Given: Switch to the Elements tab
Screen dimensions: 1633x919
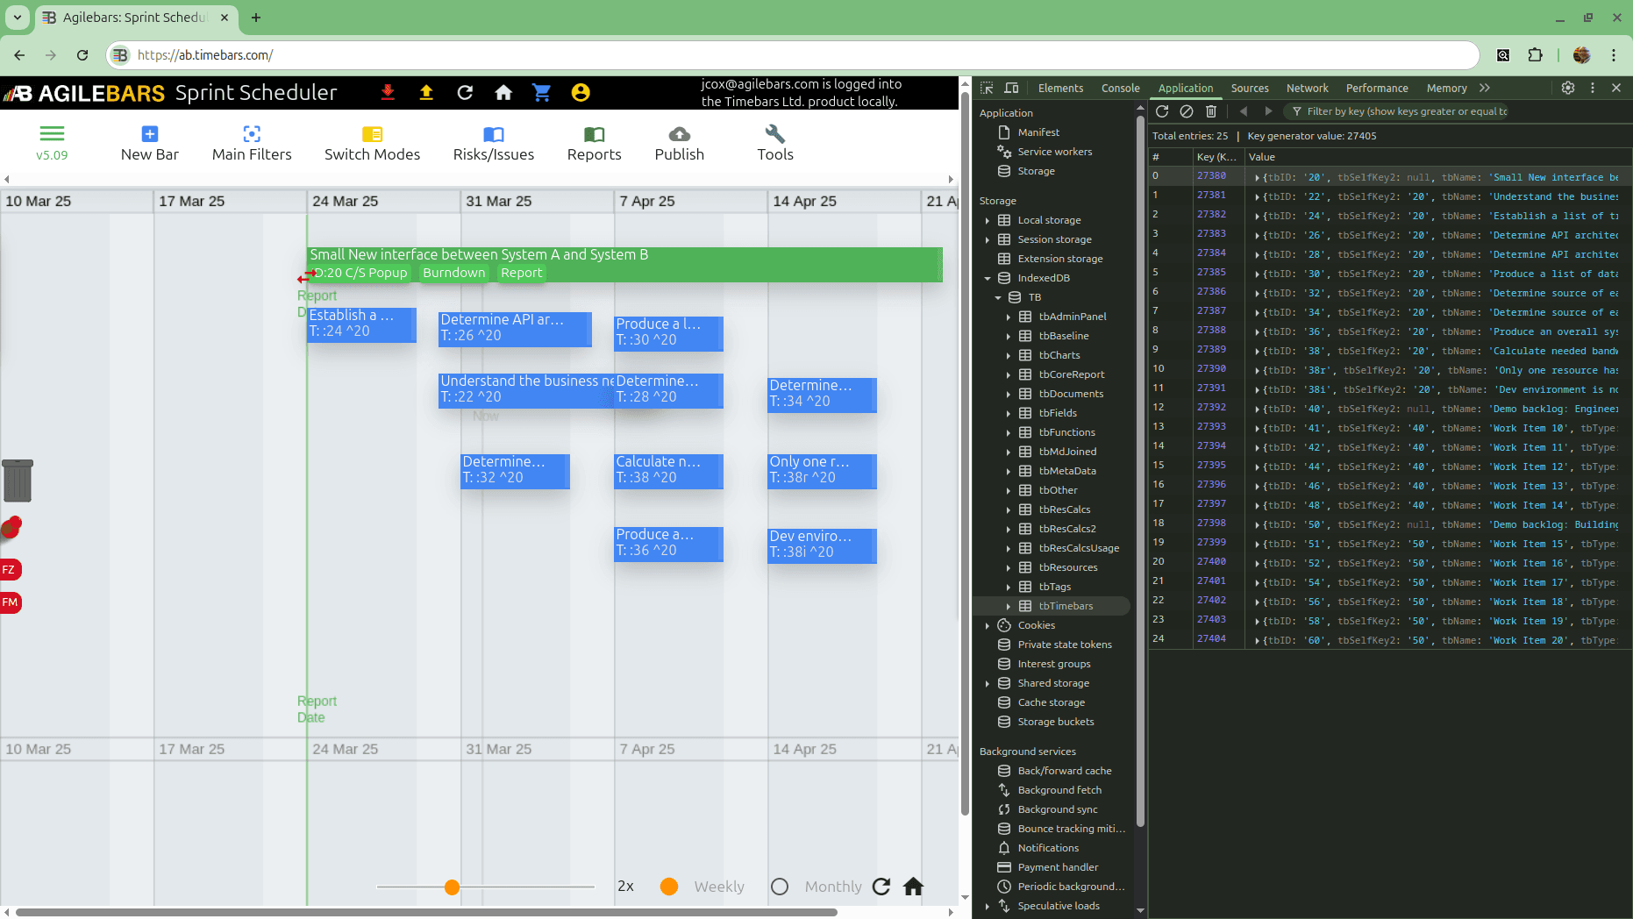Looking at the screenshot, I should click(1060, 88).
